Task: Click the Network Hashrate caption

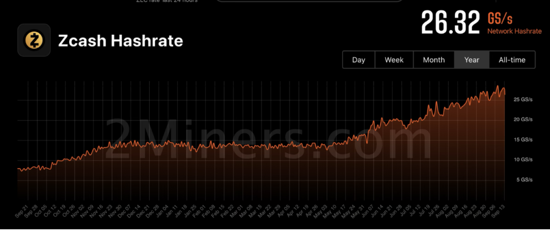Action: click(x=514, y=32)
